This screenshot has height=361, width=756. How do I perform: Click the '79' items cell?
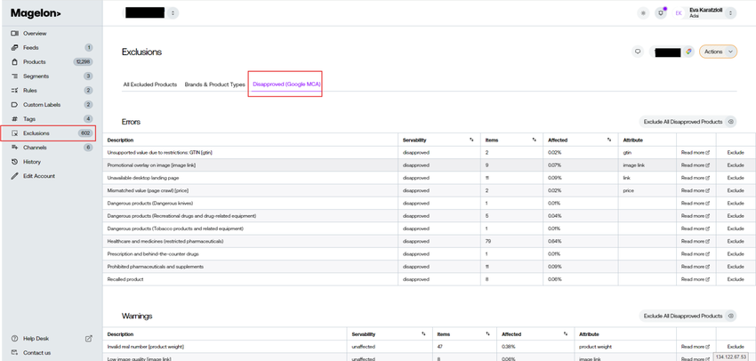coord(488,241)
